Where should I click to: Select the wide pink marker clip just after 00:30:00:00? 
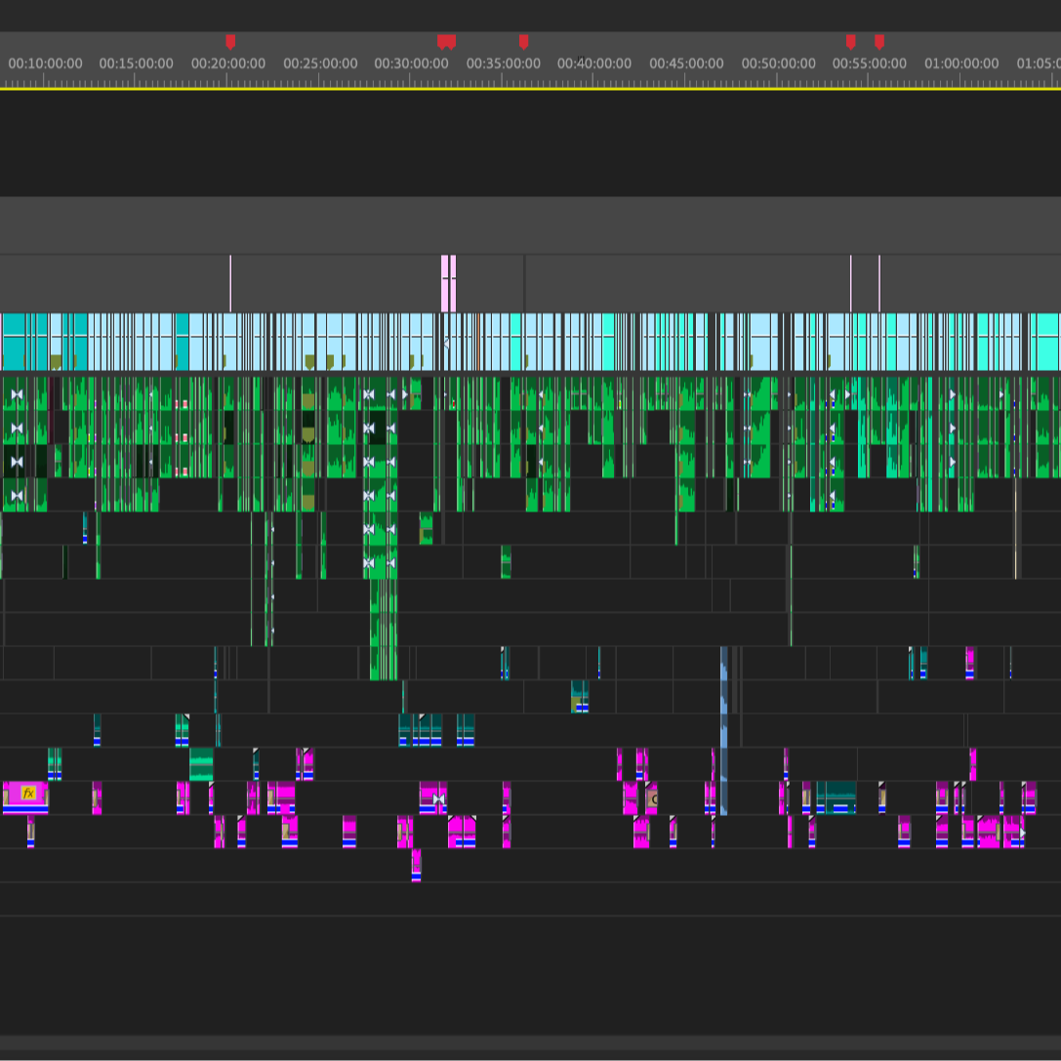point(444,283)
